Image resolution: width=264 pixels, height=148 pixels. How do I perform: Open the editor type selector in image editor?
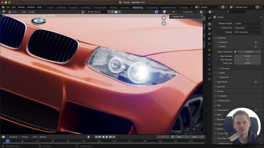(4, 12)
